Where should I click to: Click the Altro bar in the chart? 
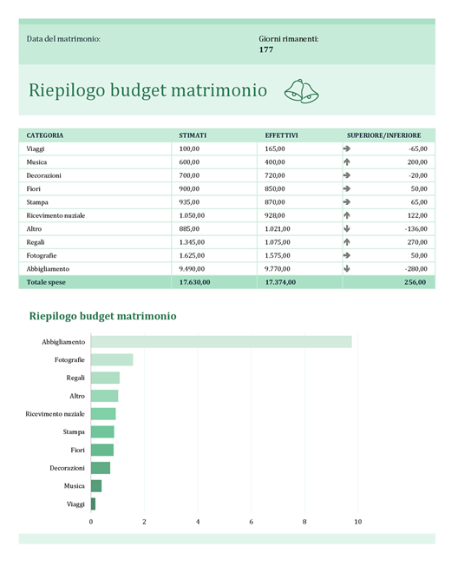point(105,396)
